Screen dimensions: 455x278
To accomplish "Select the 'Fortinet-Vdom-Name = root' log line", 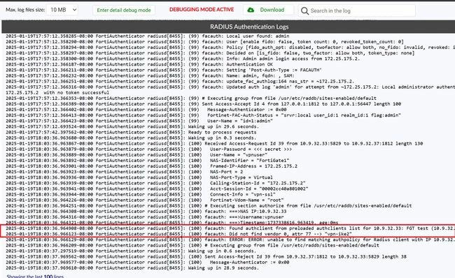I will (144, 200).
